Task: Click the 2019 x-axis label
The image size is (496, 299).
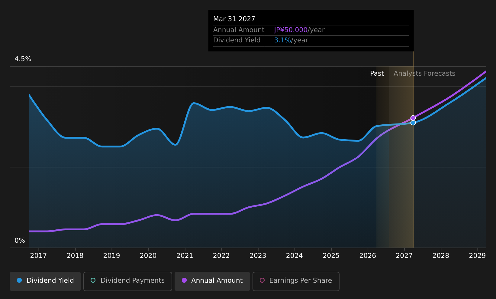Action: click(111, 256)
